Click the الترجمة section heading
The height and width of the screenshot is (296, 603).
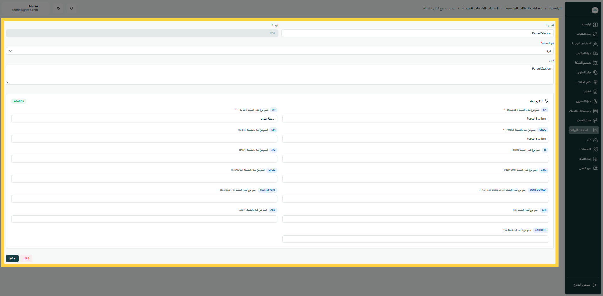click(x=536, y=101)
